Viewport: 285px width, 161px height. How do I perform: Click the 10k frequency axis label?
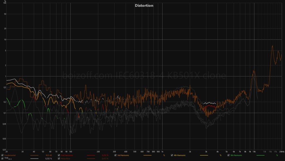(x=254, y=152)
